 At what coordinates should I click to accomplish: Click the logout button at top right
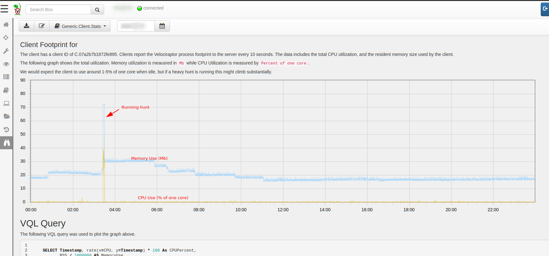pyautogui.click(x=545, y=9)
